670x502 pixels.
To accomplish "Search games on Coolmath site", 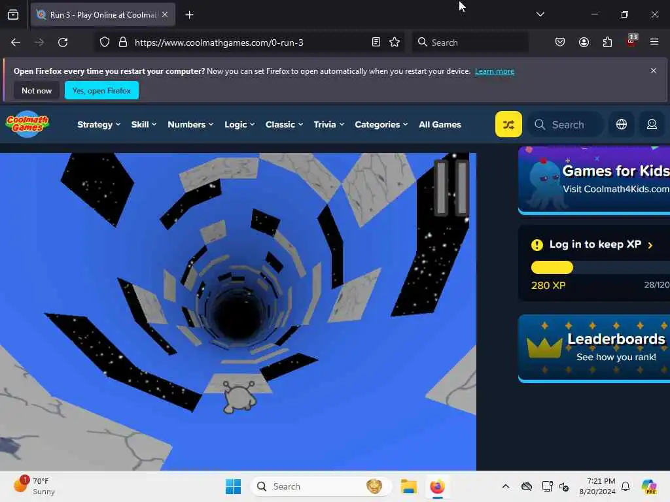I will pos(566,125).
